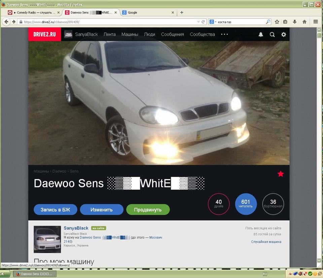
Task: Click the 'на сайте' online badge
Action: click(x=99, y=228)
